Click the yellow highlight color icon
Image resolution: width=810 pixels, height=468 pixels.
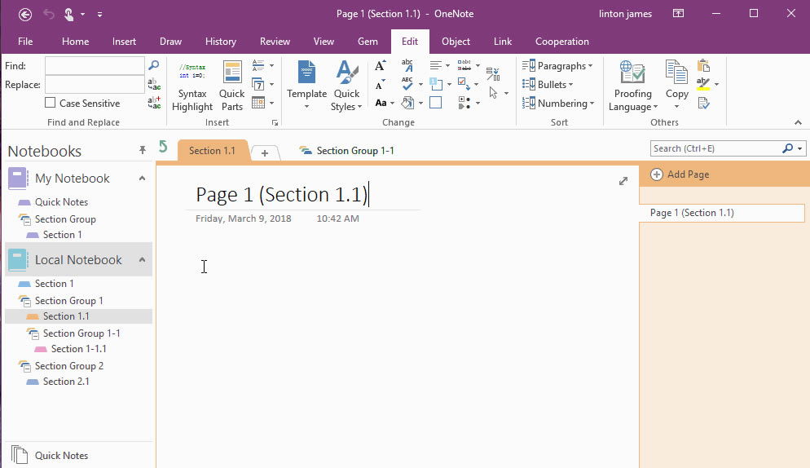click(x=703, y=85)
